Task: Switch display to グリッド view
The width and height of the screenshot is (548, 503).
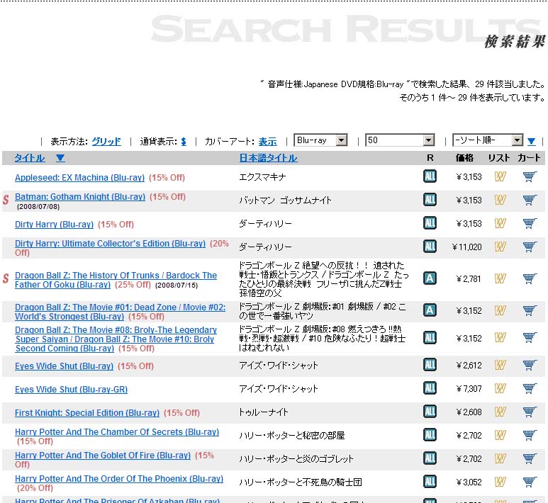Action: (x=106, y=142)
